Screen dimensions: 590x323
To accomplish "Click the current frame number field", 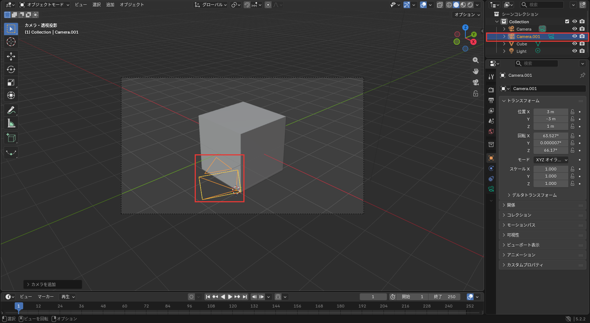I will pos(373,297).
